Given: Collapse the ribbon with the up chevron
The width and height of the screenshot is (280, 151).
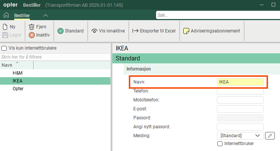Looking at the screenshot, I should click(x=46, y=15).
